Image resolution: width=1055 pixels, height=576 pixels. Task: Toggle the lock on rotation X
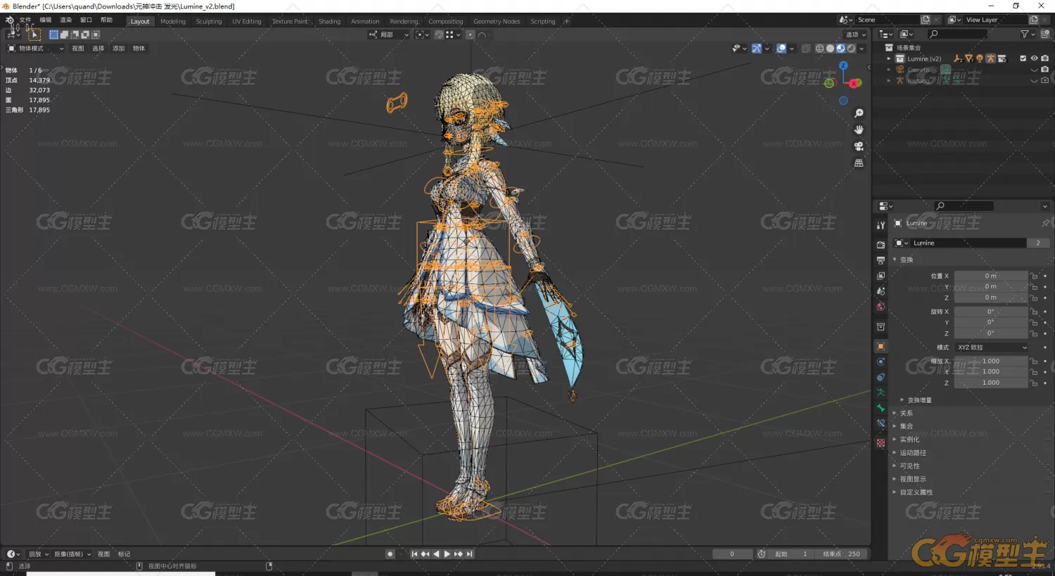1034,312
